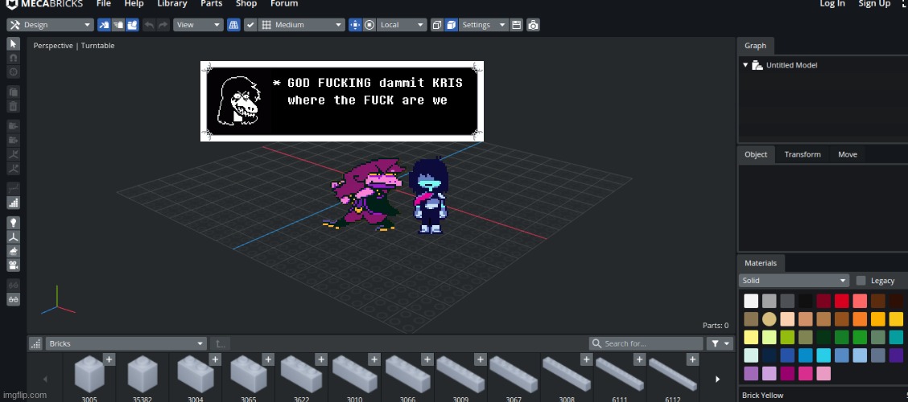
Task: Select the Graph tab
Action: coord(755,46)
